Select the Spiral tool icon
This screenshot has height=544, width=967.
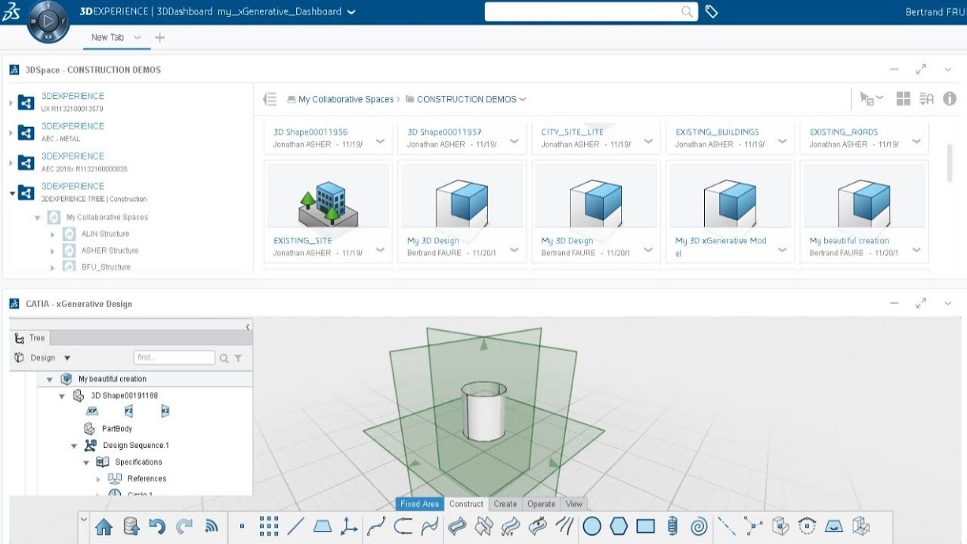(700, 527)
